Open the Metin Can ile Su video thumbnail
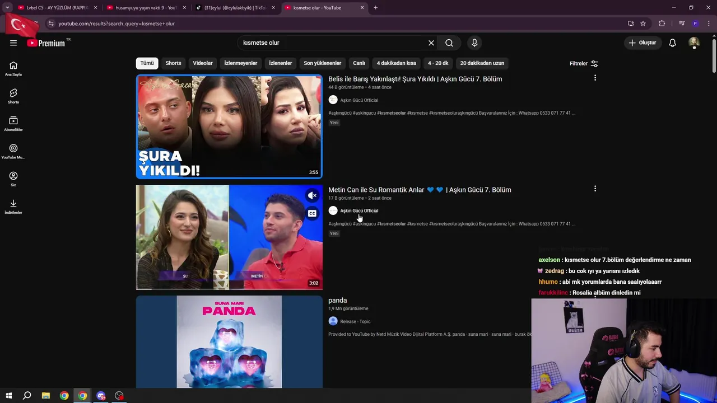Screen dimensions: 717x403 point(229,237)
